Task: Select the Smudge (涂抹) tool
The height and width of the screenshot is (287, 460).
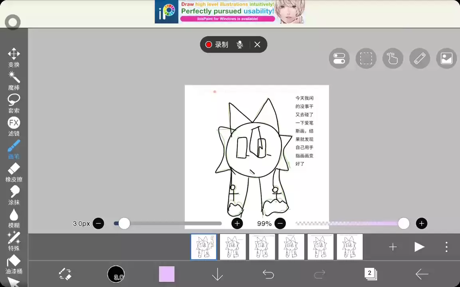Action: click(x=14, y=195)
